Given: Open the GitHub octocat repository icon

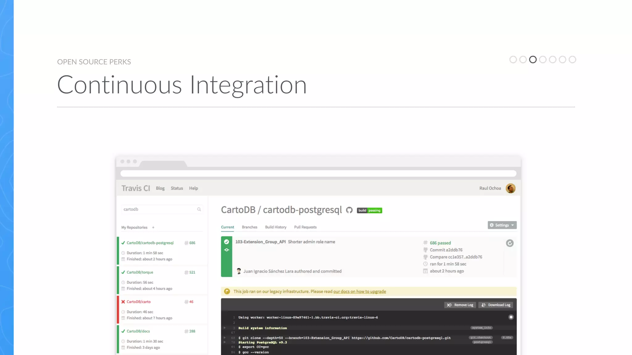Looking at the screenshot, I should click(349, 210).
